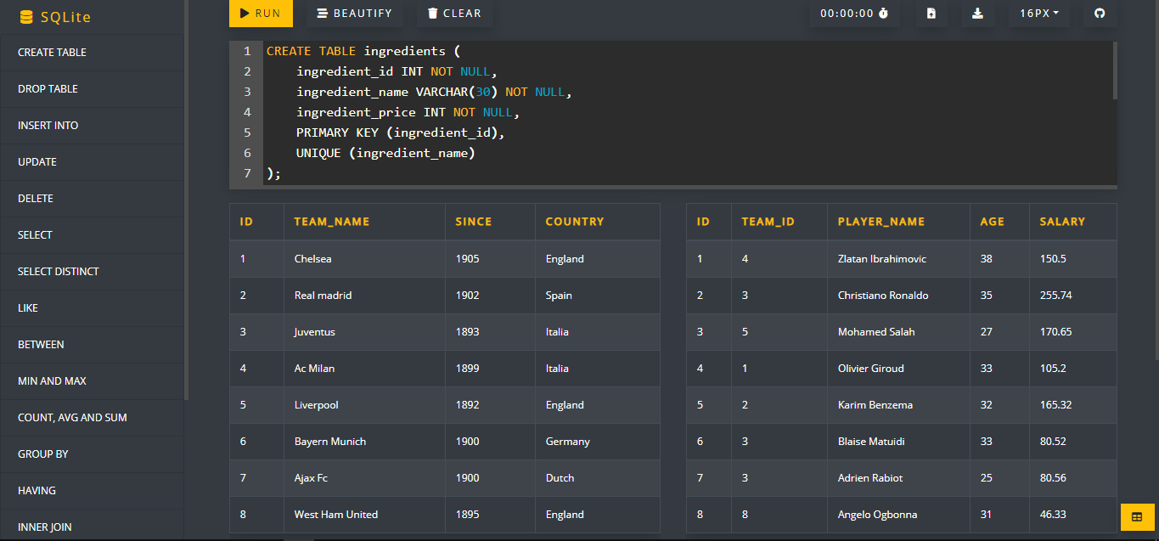Click the file upload icon button
This screenshot has height=541, width=1159.
pos(931,13)
